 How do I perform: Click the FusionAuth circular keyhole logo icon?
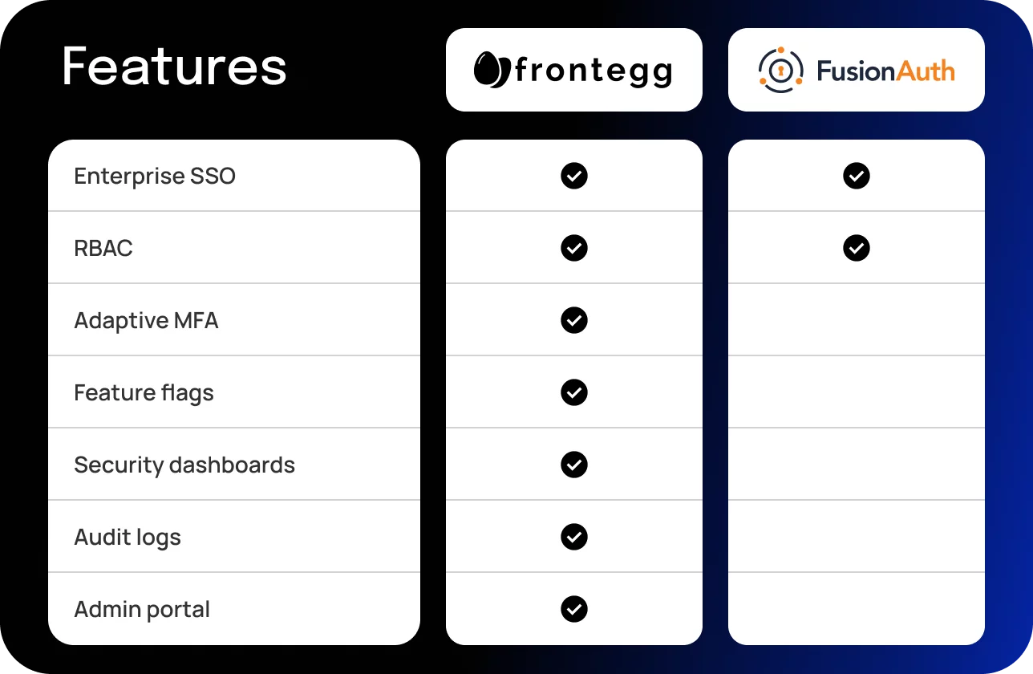(781, 70)
